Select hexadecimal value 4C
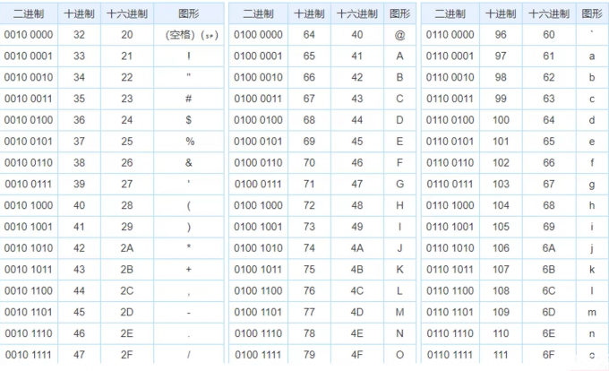609x371 pixels. point(357,290)
